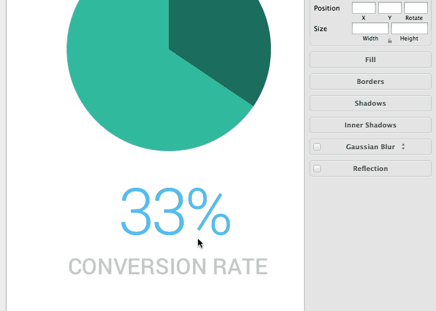
Task: Expand the Inner Shadows section
Action: pos(371,125)
